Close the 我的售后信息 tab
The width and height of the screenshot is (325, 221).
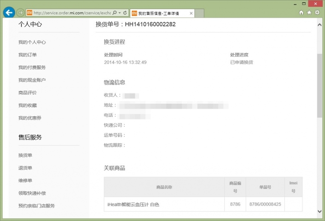191,14
